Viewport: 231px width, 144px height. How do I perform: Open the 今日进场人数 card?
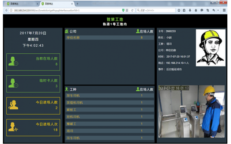(x=33, y=106)
